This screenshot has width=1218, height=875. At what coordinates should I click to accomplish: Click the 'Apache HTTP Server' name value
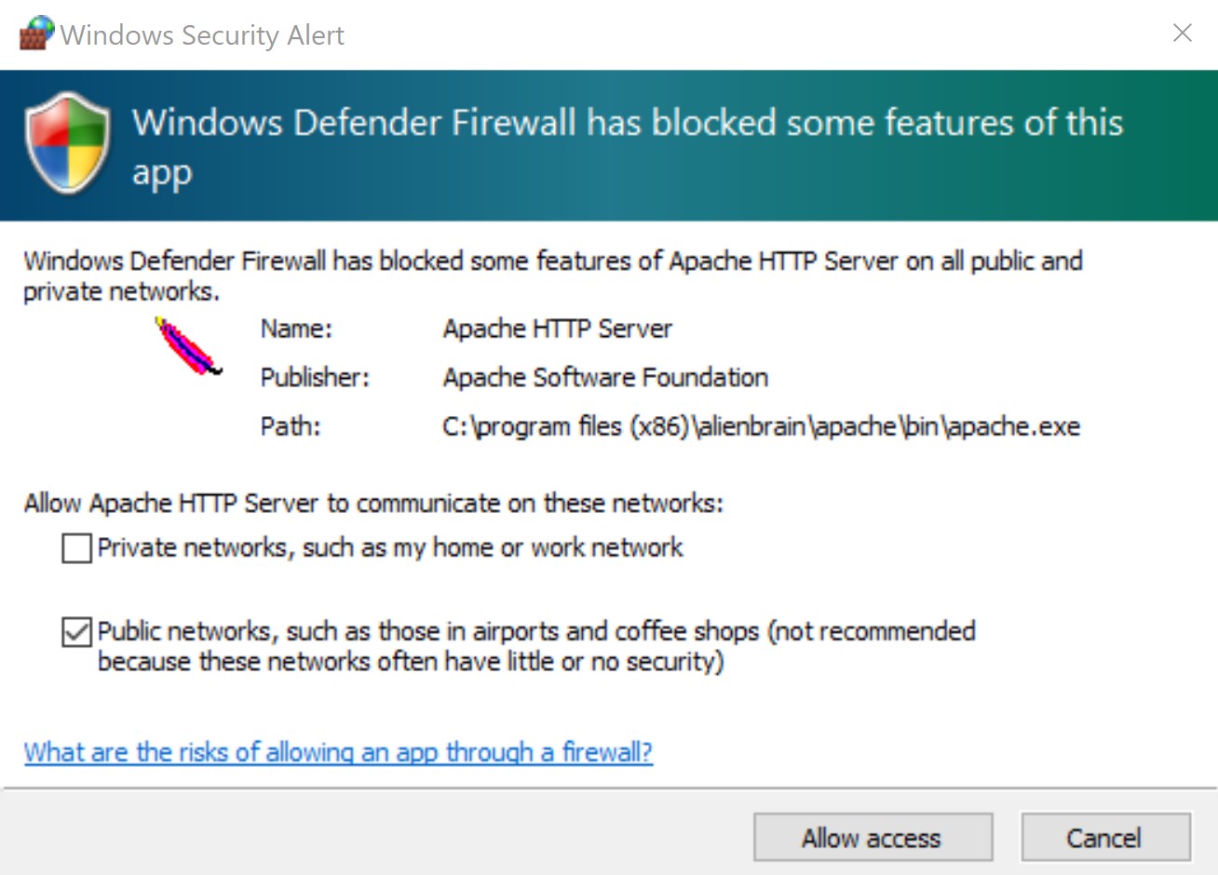pyautogui.click(x=557, y=329)
